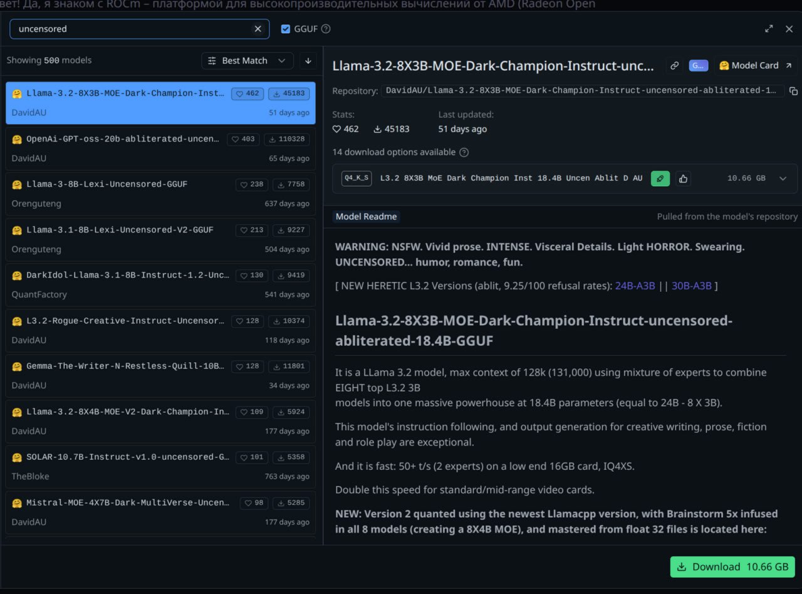Image resolution: width=802 pixels, height=594 pixels.
Task: Expand the dialog with the fullscreen arrows icon
Action: (769, 29)
